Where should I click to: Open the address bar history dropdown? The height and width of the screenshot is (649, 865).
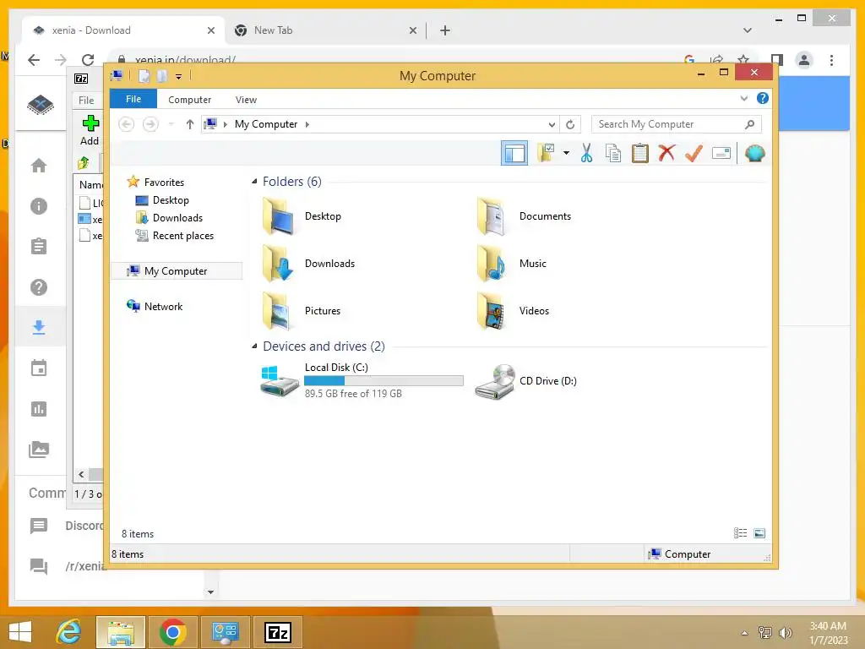(552, 124)
